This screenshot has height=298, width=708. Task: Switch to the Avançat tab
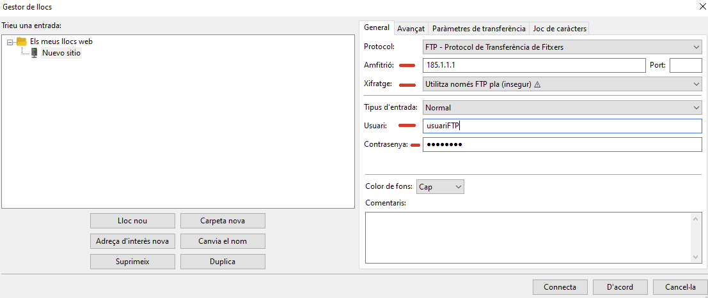(x=411, y=29)
